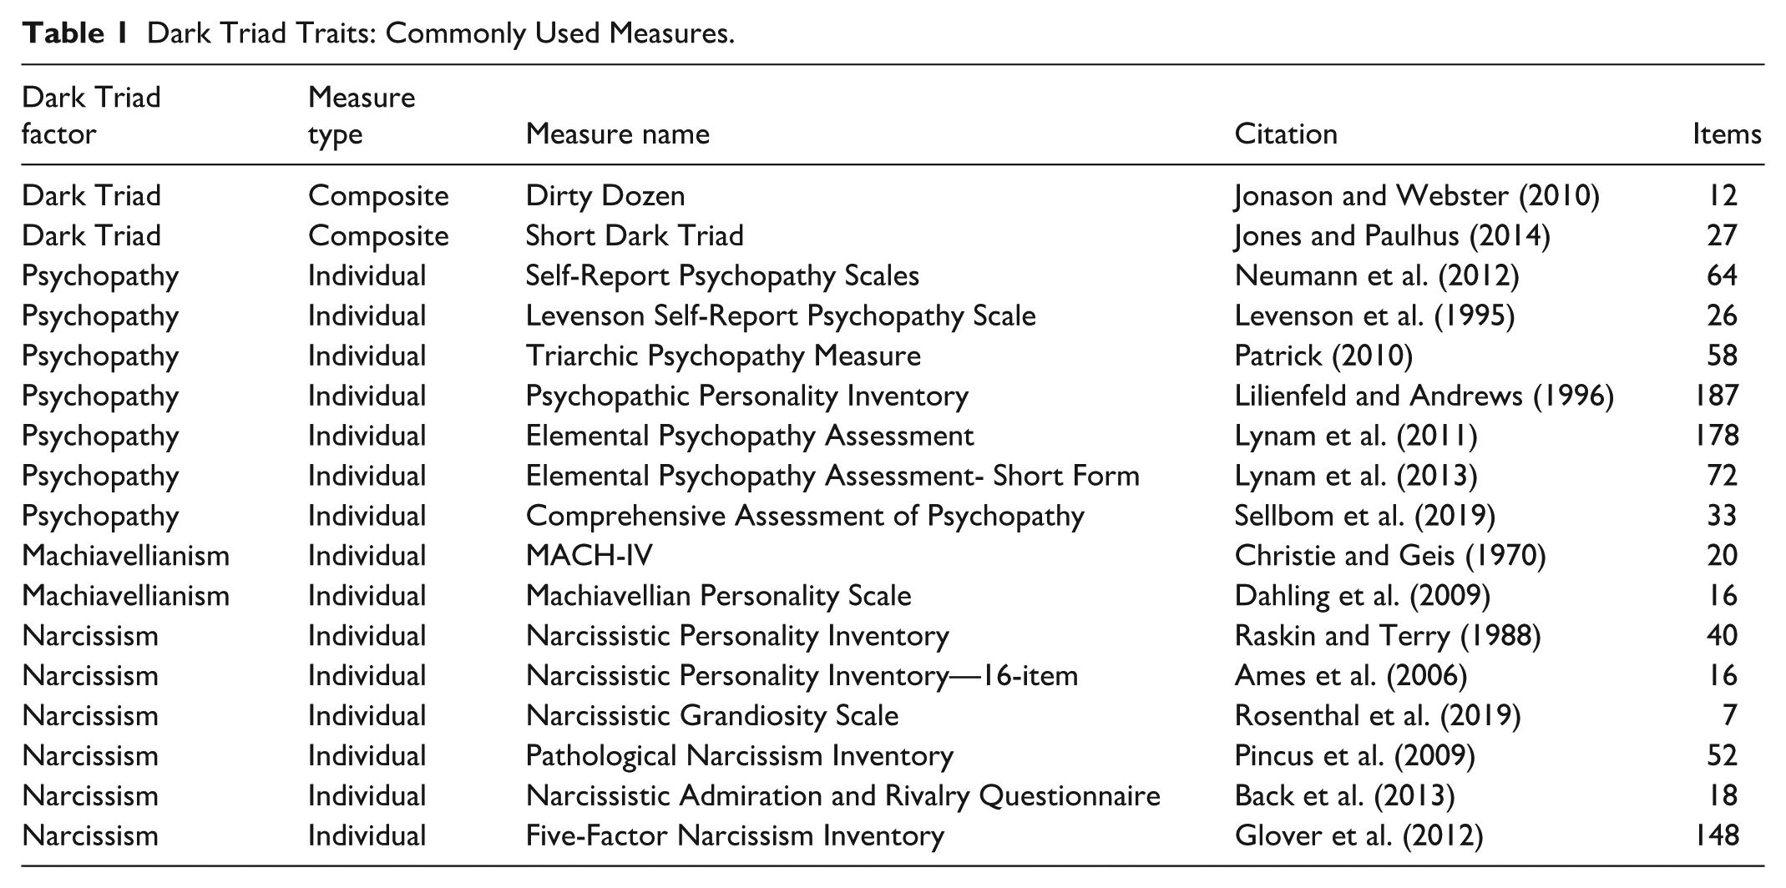
Task: Follow the Dahling et al. (2009) citation
Action: pos(1363,596)
